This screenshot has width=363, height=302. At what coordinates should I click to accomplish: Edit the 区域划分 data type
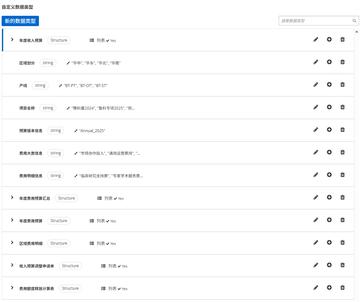[316, 62]
